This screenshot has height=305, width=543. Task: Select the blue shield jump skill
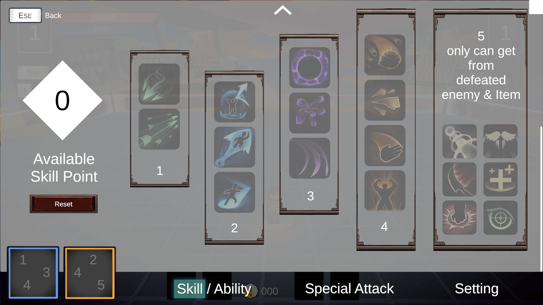click(x=235, y=102)
